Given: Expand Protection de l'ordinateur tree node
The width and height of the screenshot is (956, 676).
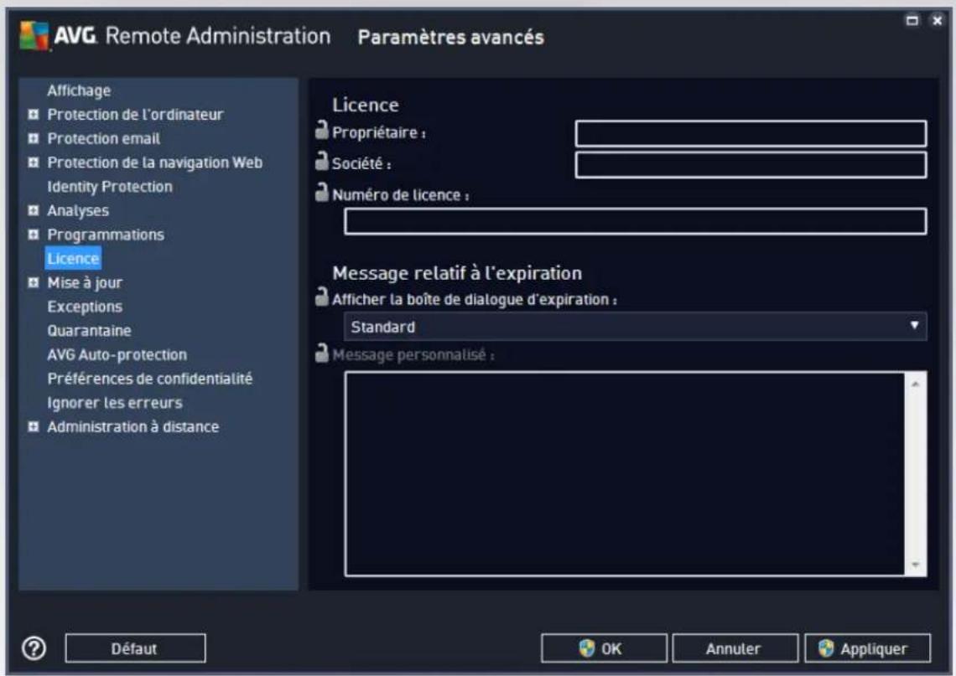Looking at the screenshot, I should (x=34, y=115).
